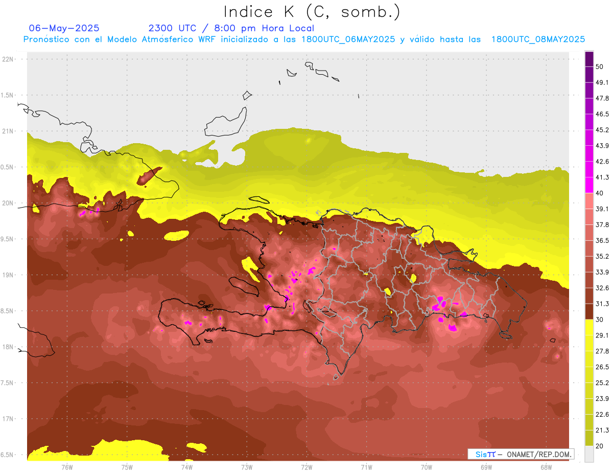Click the legend value label 42.6
Image resolution: width=613 pixels, height=474 pixels.
click(x=602, y=162)
